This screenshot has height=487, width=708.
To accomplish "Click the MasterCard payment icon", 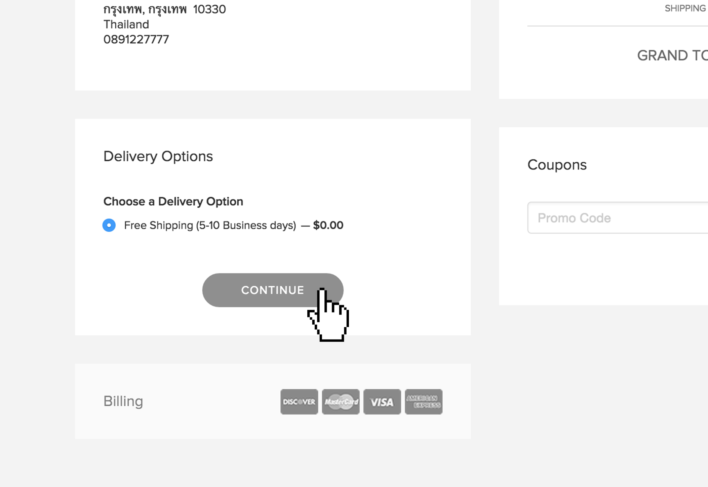I will [x=341, y=402].
